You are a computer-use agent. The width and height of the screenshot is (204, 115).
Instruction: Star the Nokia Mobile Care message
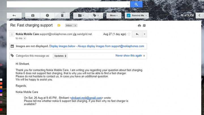(x=129, y=34)
